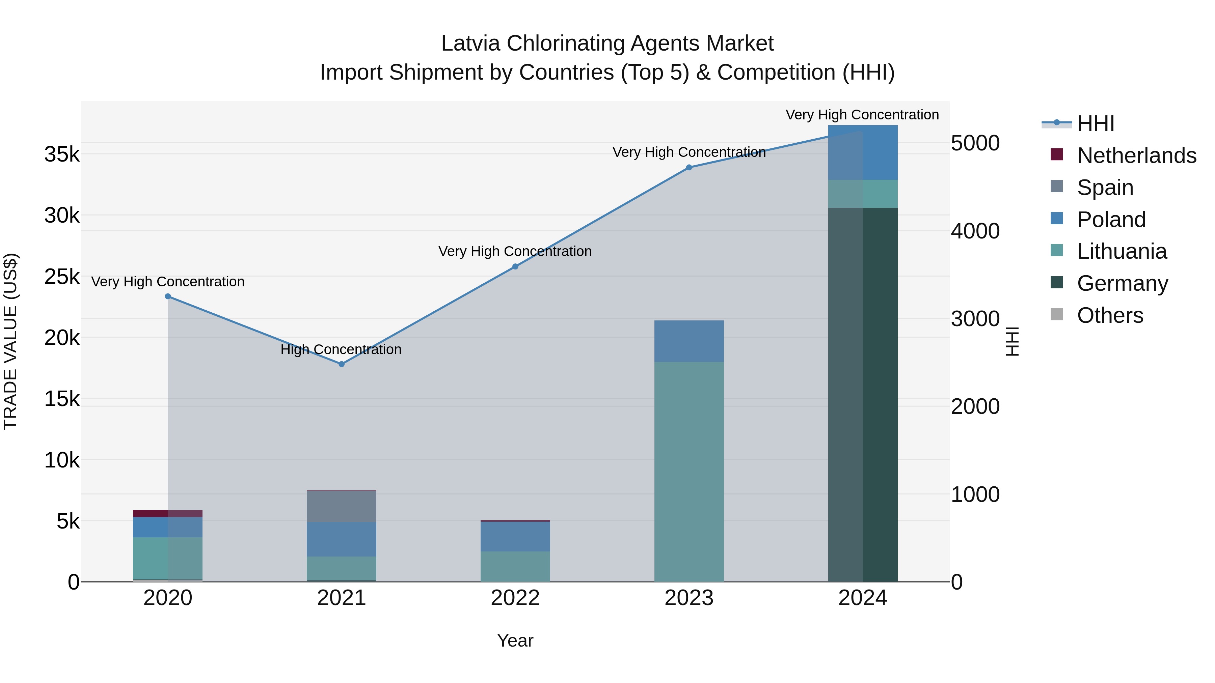Click the '35k' left axis tick label
This screenshot has width=1215, height=683.
pyautogui.click(x=62, y=154)
